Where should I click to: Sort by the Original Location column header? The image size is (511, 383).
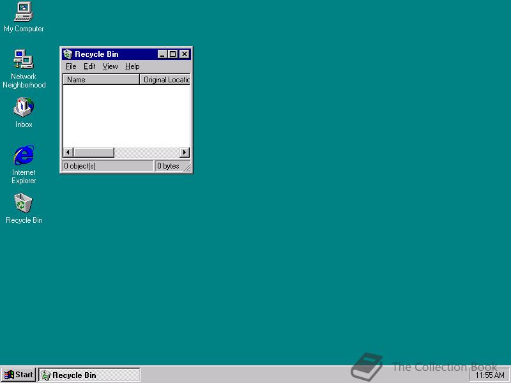point(165,79)
